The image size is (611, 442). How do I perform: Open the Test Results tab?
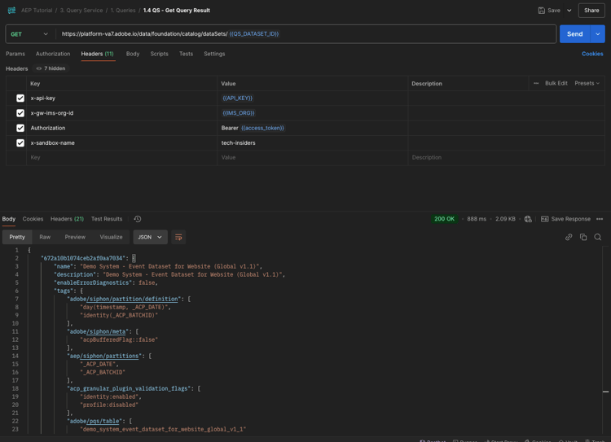107,219
